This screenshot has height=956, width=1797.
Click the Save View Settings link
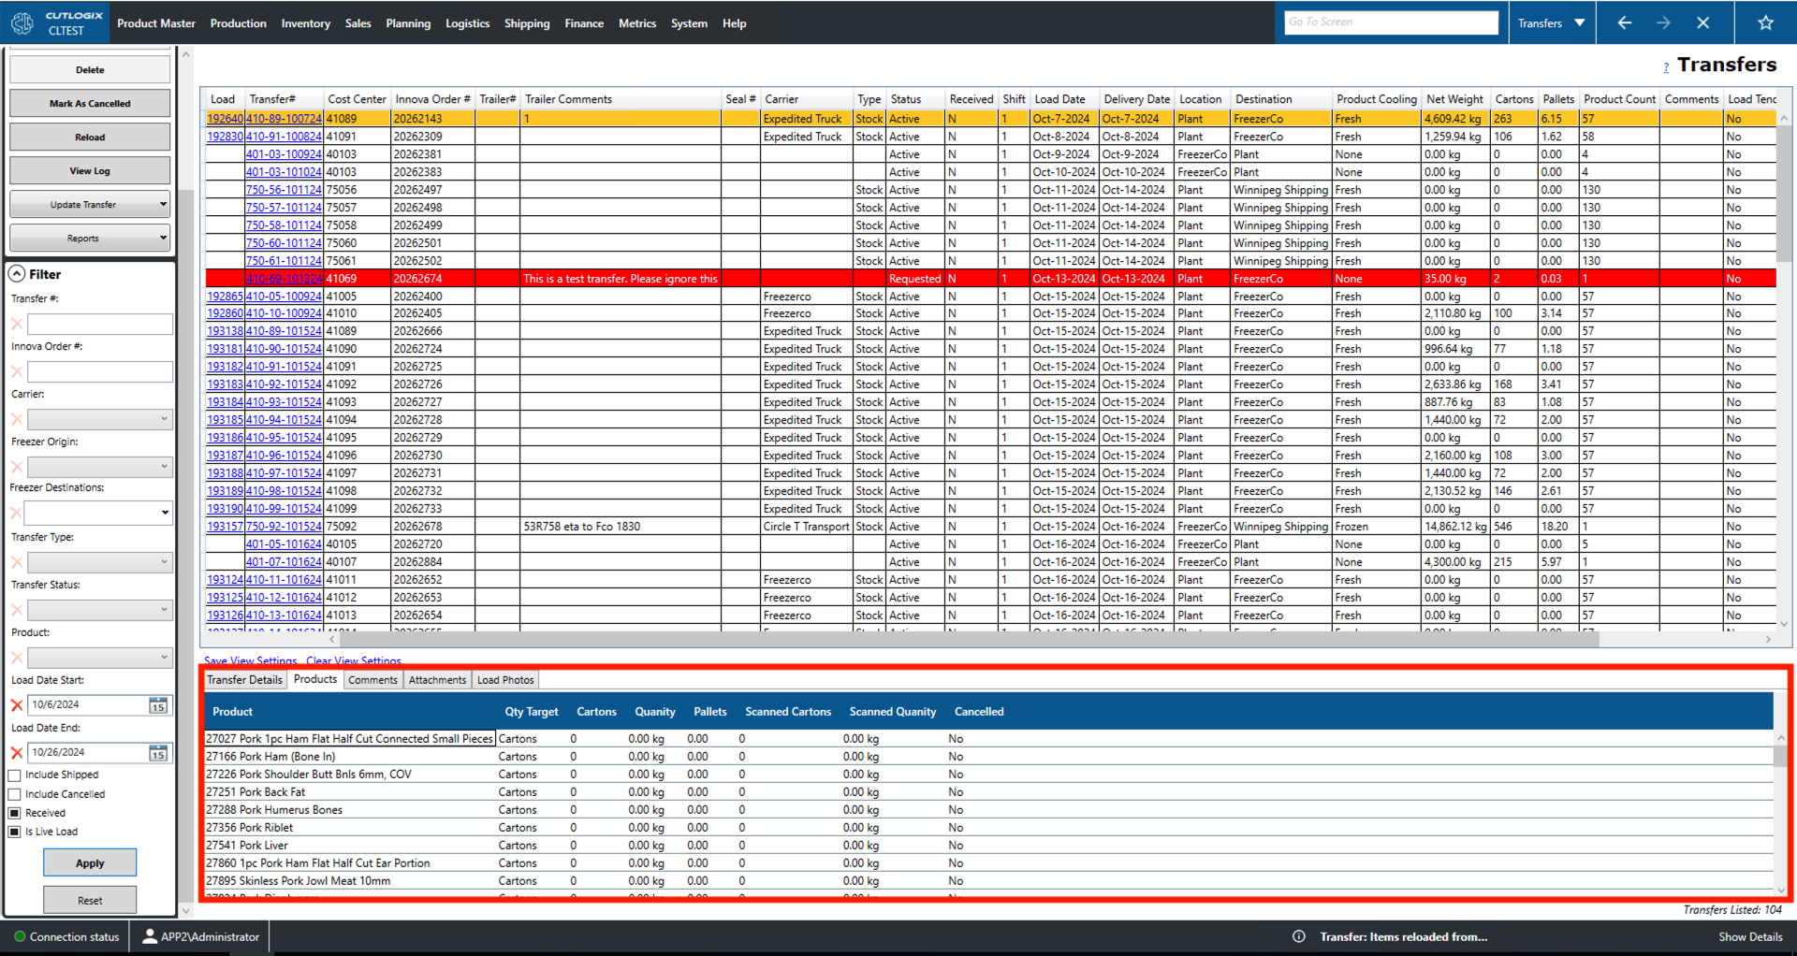(249, 661)
